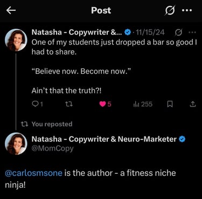Open the 'One of my students' post text
The width and height of the screenshot is (202, 199).
point(114,47)
